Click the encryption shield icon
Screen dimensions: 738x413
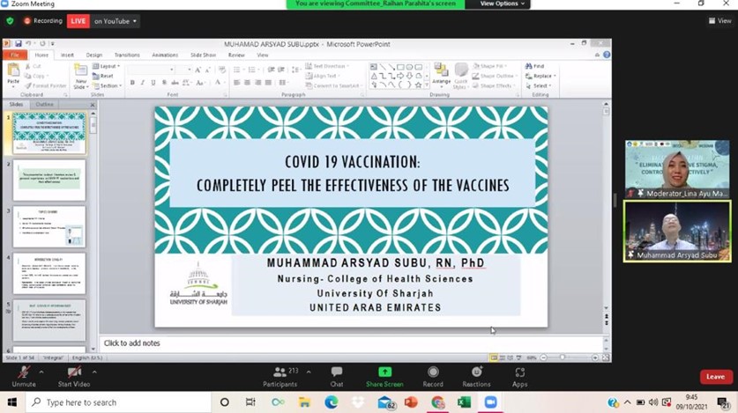(x=10, y=20)
